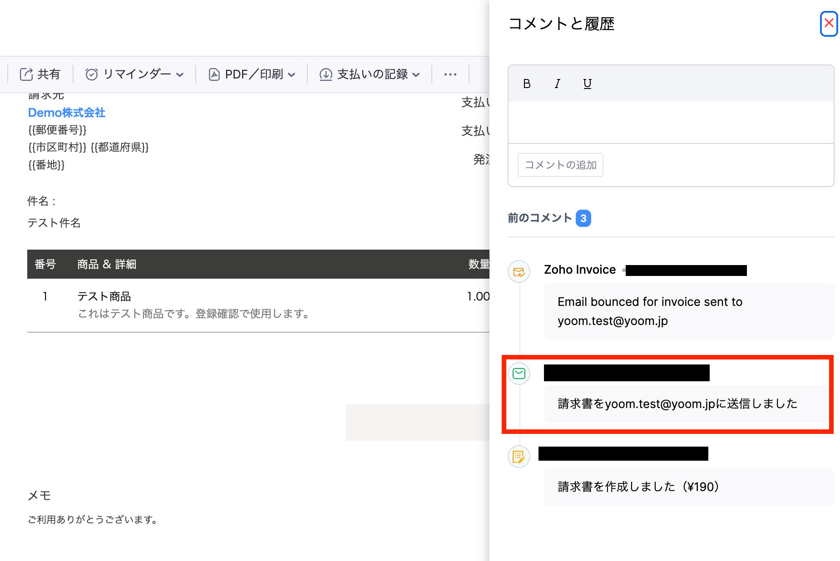Click the invoice created note icon

(519, 457)
